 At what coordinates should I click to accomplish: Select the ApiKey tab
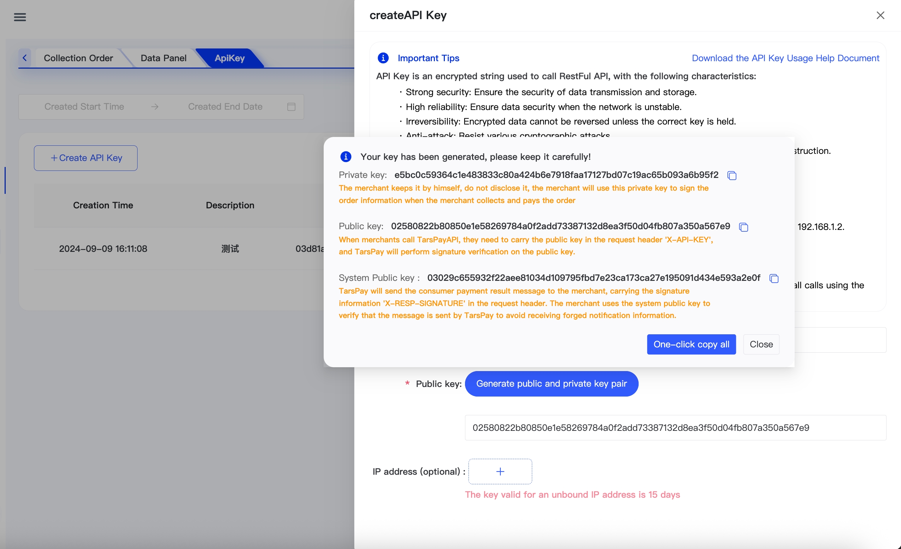tap(229, 58)
